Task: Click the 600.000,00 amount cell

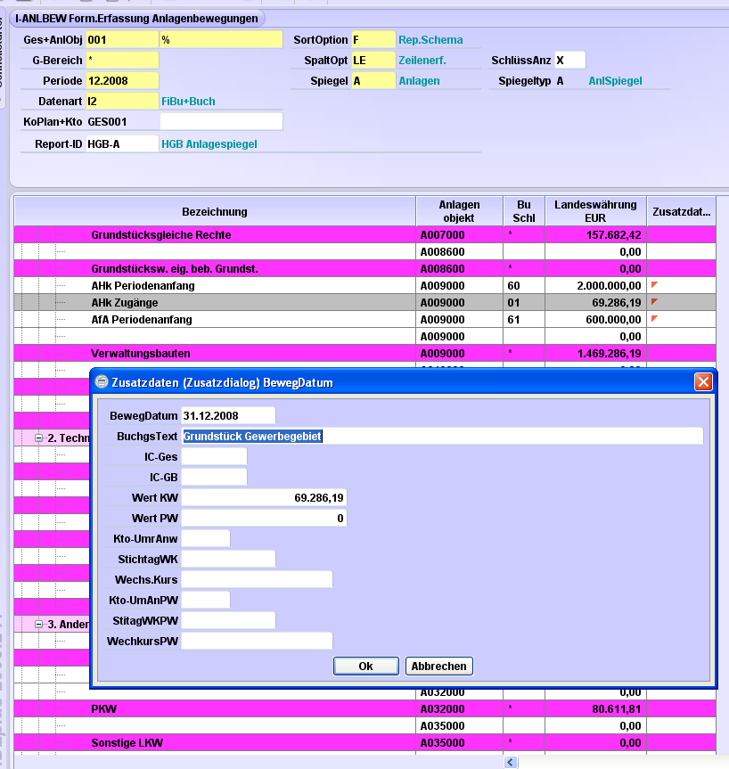Action: coord(595,319)
